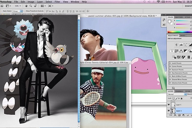Click the Color Balance scales icon
Viewport: 192px width, 128px height.
(x=181, y=50)
